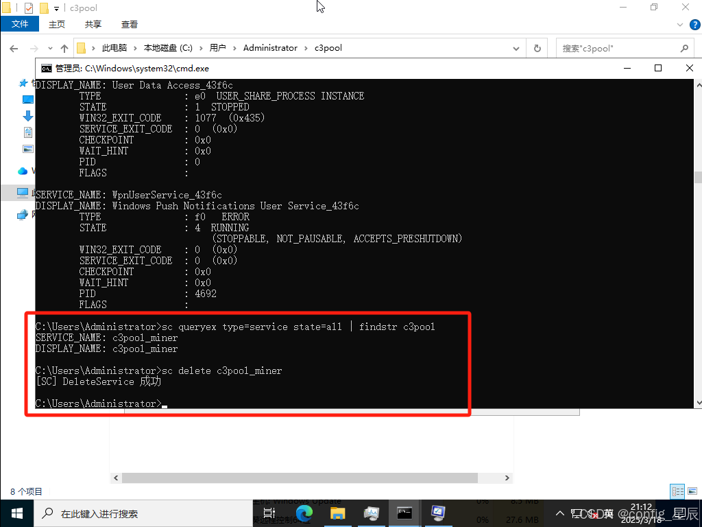Switch to cmd window on taskbar

pos(404,513)
